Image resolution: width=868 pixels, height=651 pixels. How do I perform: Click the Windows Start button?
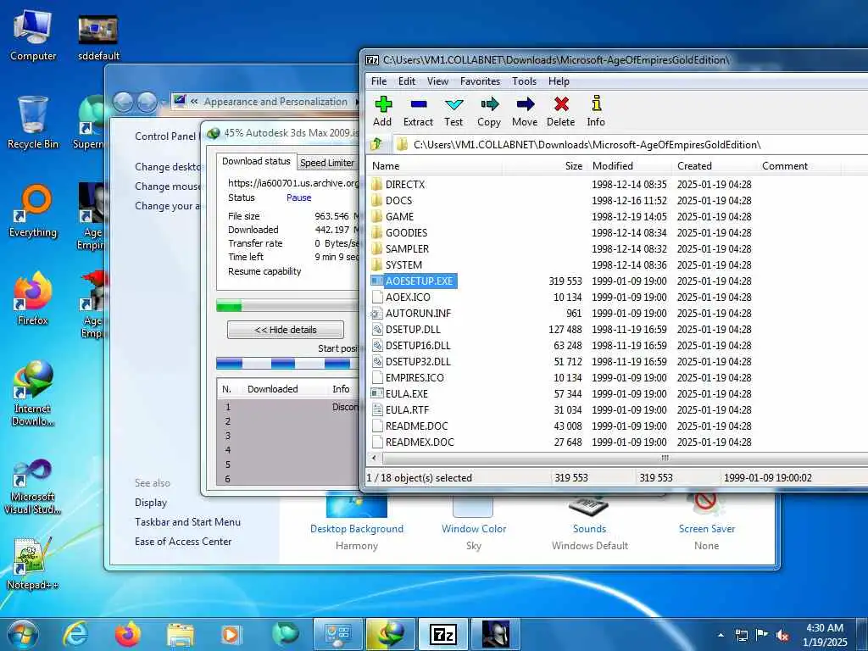(23, 634)
